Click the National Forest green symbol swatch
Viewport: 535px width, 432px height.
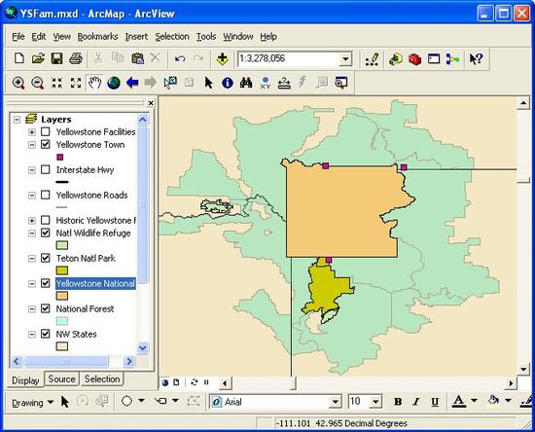coord(61,321)
